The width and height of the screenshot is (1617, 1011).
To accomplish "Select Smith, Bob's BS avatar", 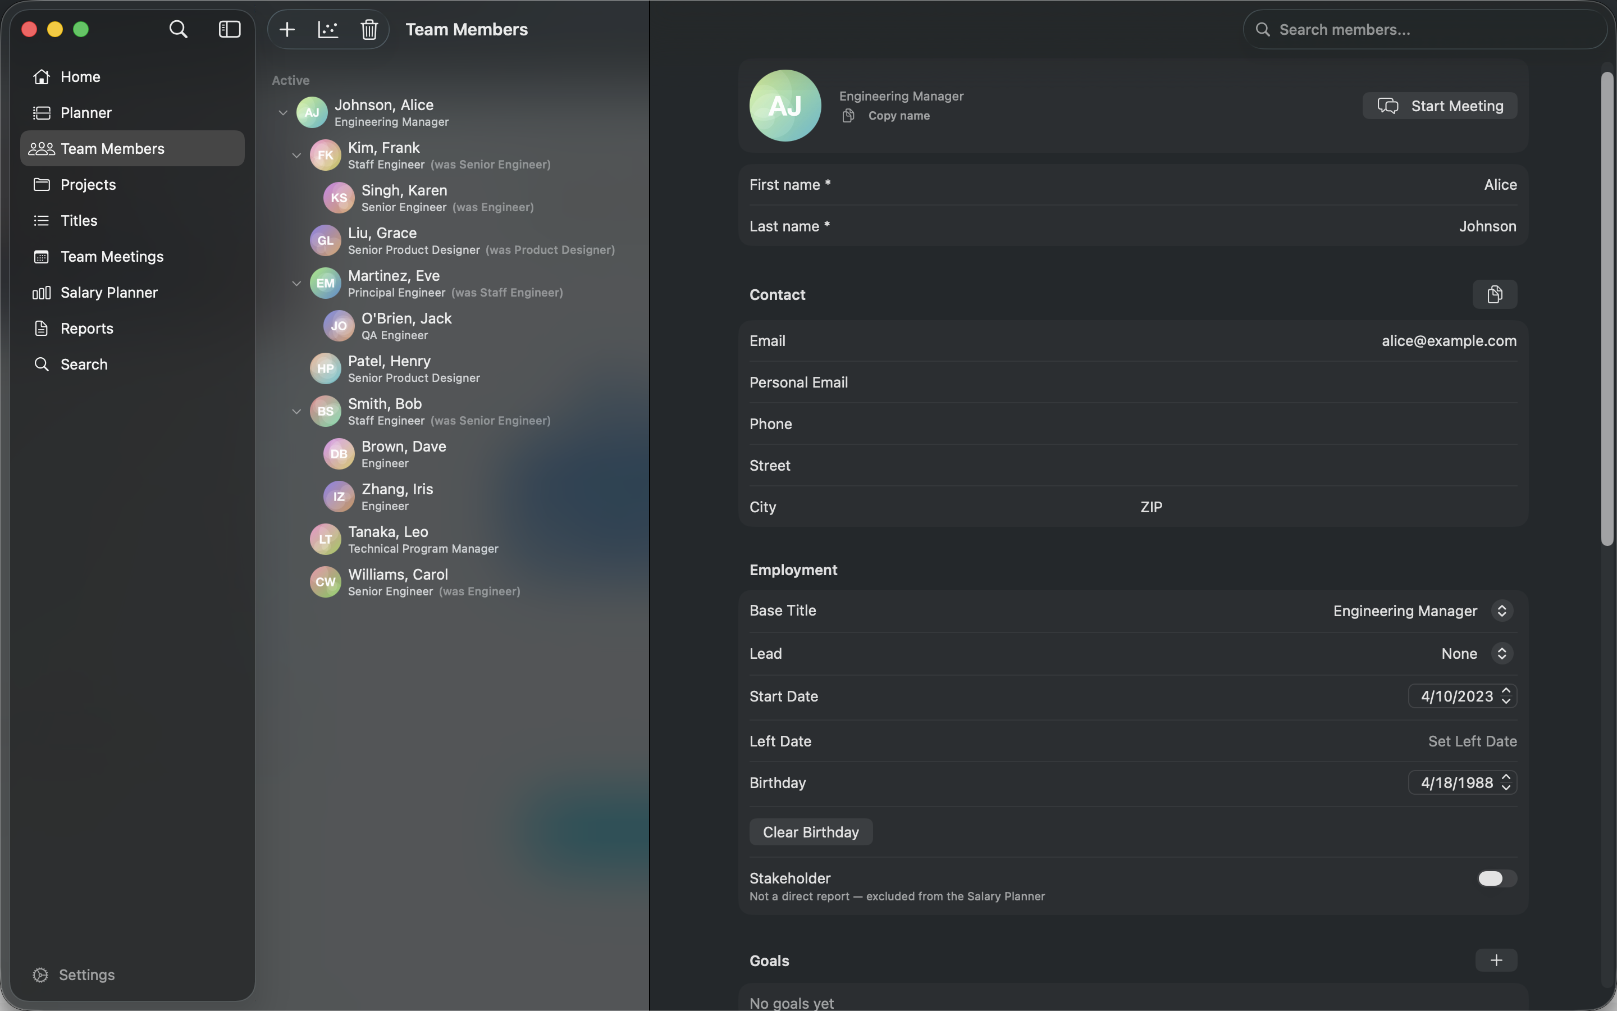I will coord(326,412).
